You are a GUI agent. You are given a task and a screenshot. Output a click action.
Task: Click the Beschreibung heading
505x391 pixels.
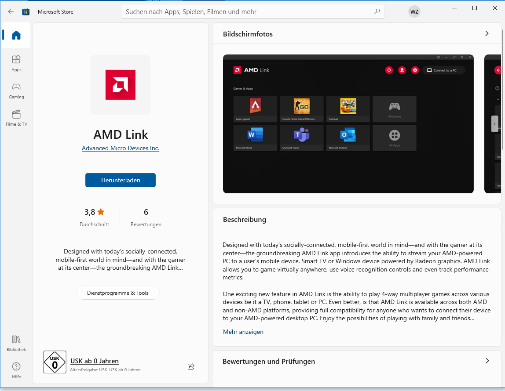[245, 220]
